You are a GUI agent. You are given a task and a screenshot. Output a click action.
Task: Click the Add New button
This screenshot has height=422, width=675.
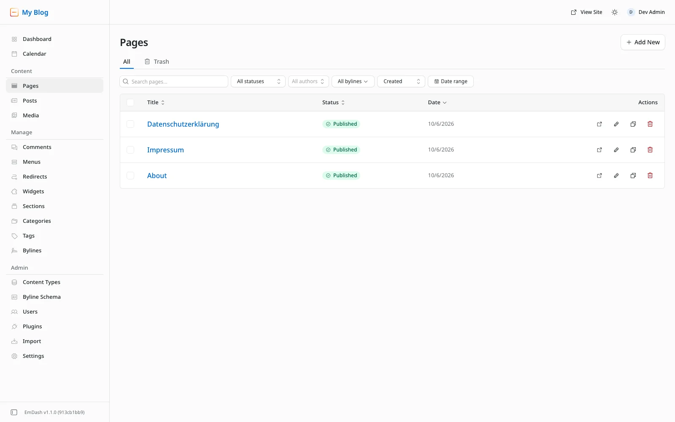pos(643,42)
